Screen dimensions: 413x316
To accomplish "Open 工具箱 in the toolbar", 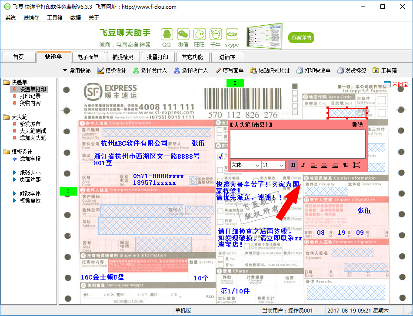I will (385, 70).
